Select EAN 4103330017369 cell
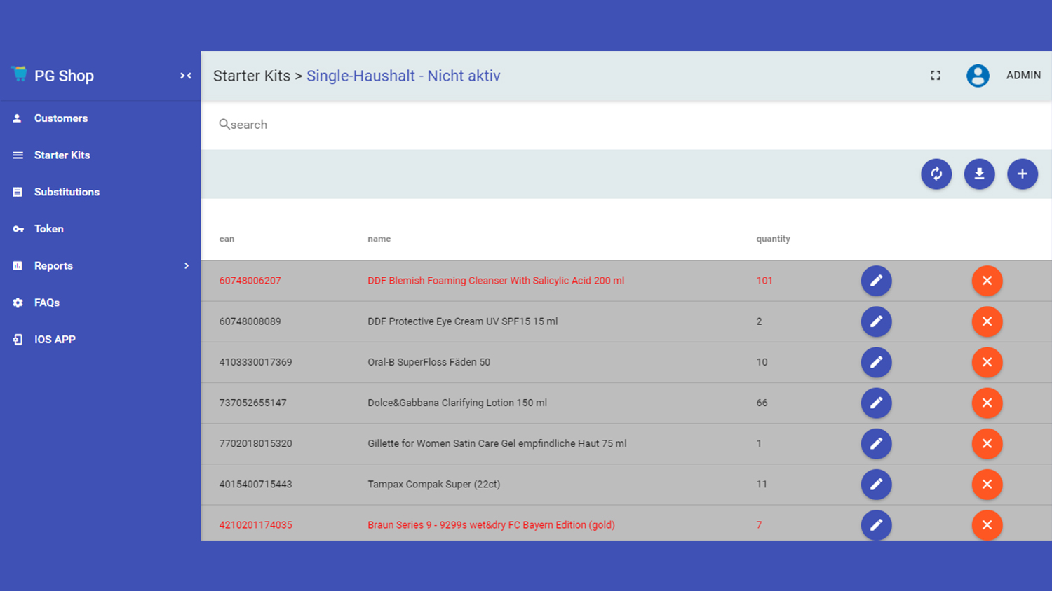The height and width of the screenshot is (591, 1052). 255,362
